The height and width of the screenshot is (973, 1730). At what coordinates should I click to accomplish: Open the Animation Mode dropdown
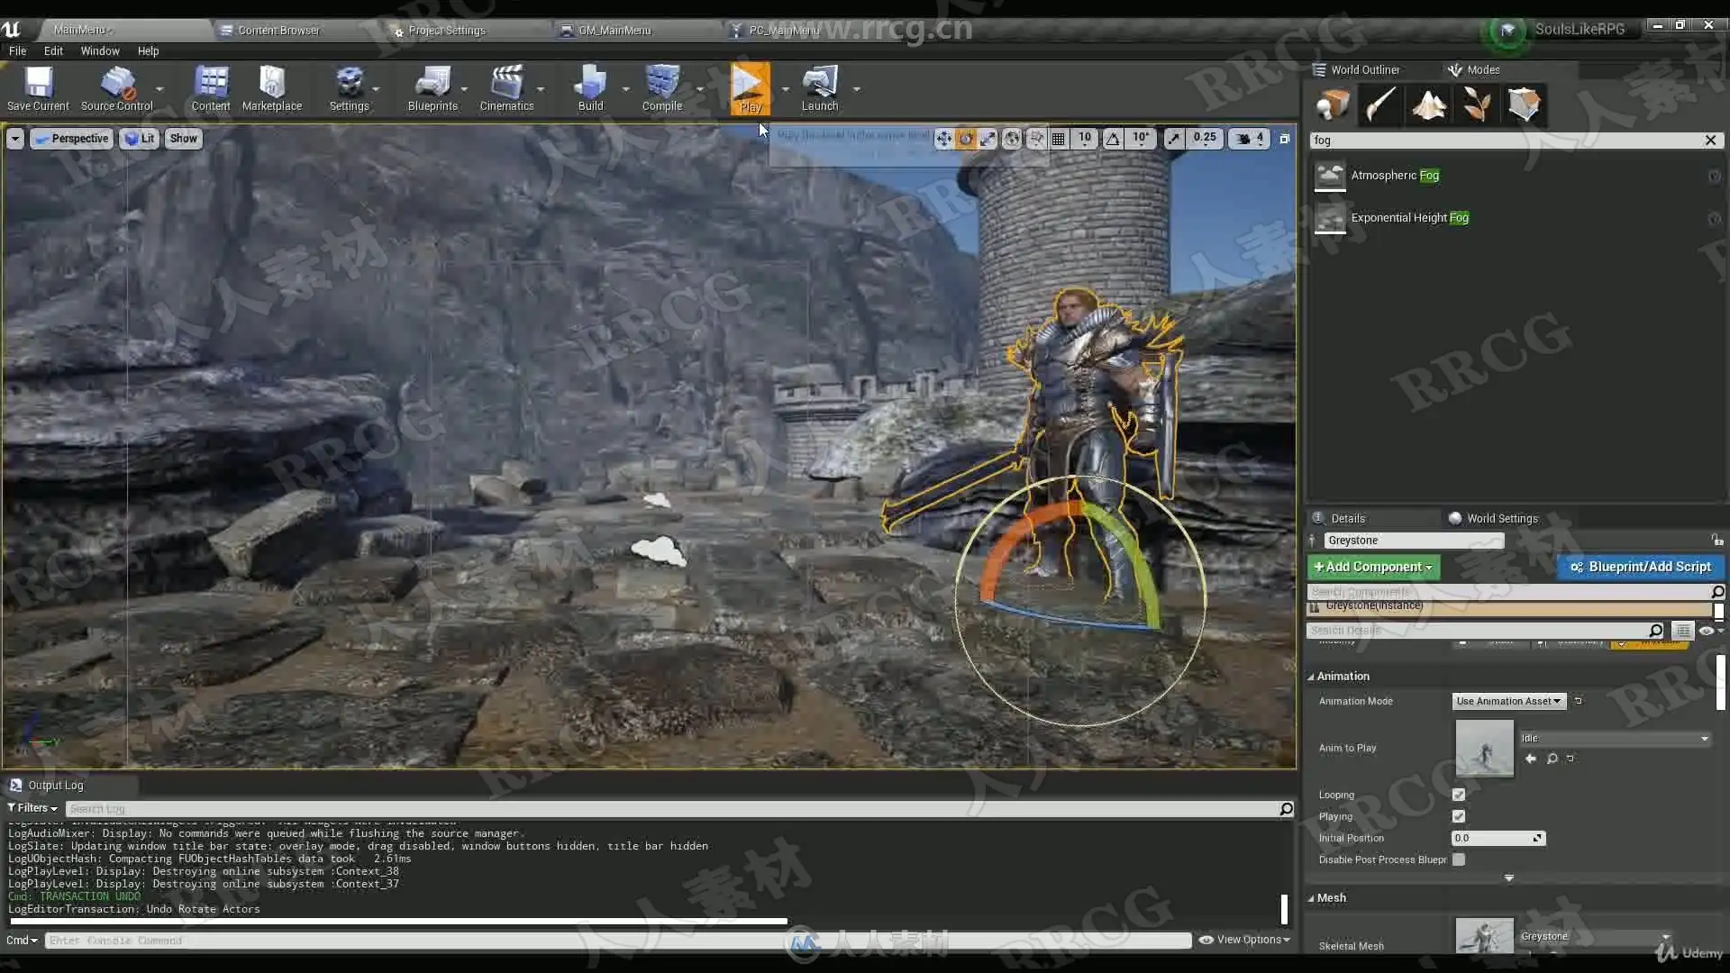click(x=1509, y=701)
